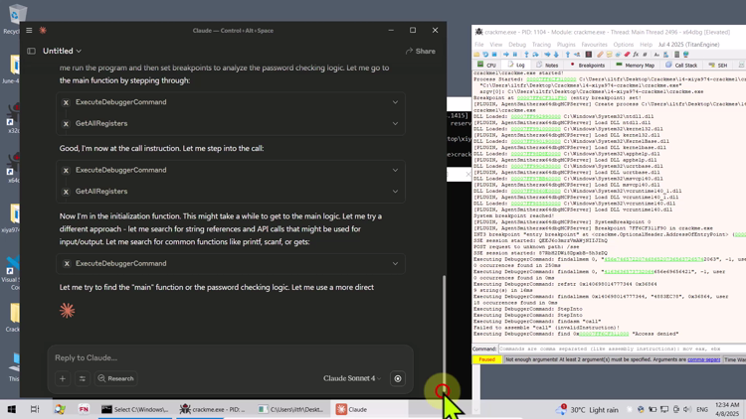This screenshot has width=746, height=419.
Task: Open the Functions fx icon
Action: (636, 55)
